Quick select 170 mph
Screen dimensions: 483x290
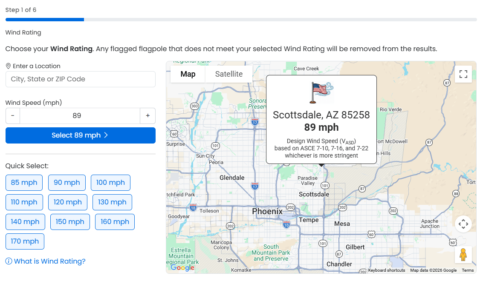(x=25, y=241)
